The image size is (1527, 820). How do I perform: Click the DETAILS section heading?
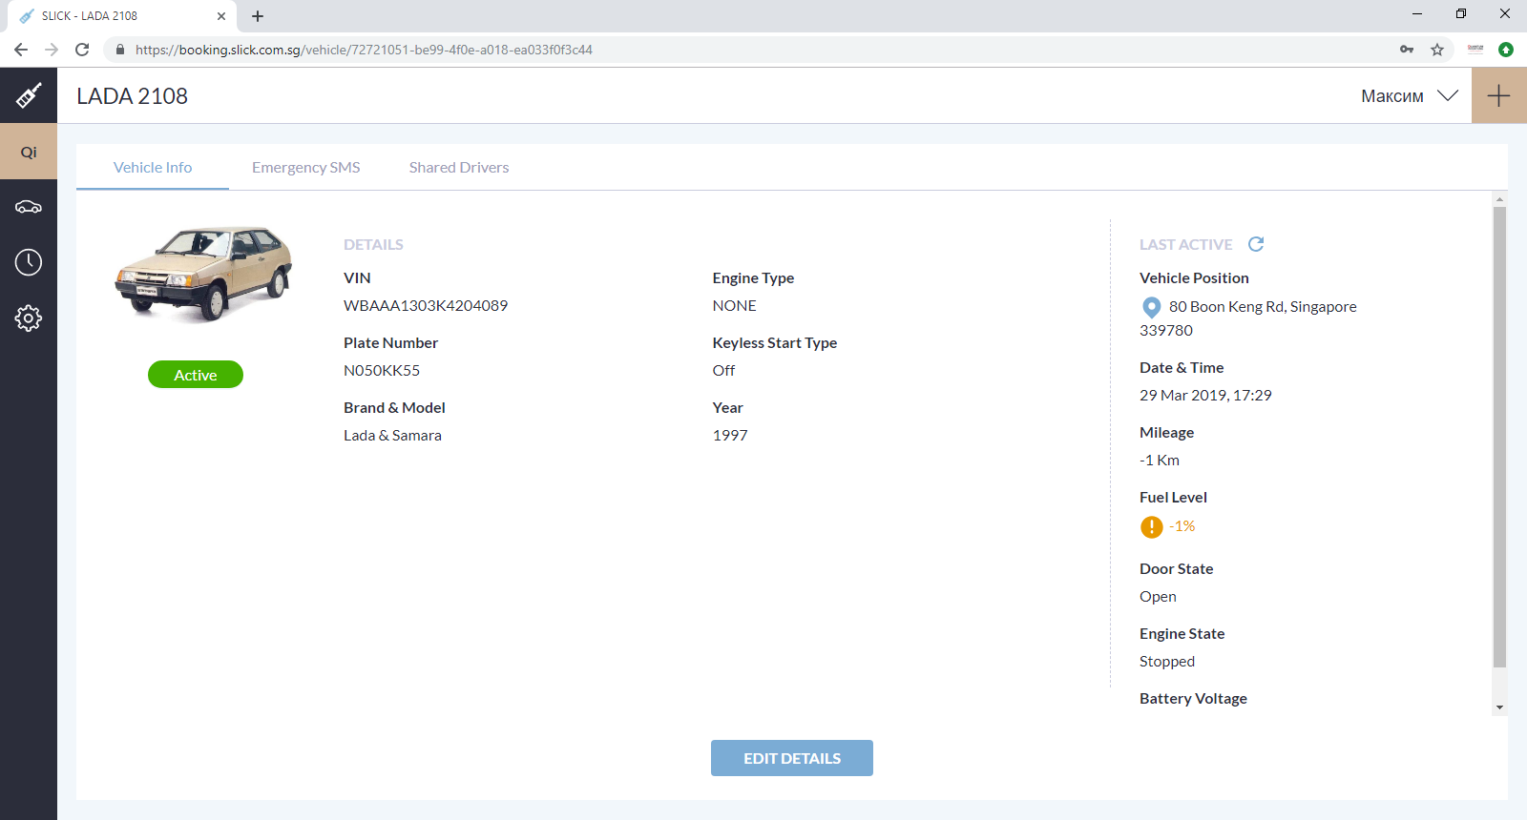pos(373,244)
